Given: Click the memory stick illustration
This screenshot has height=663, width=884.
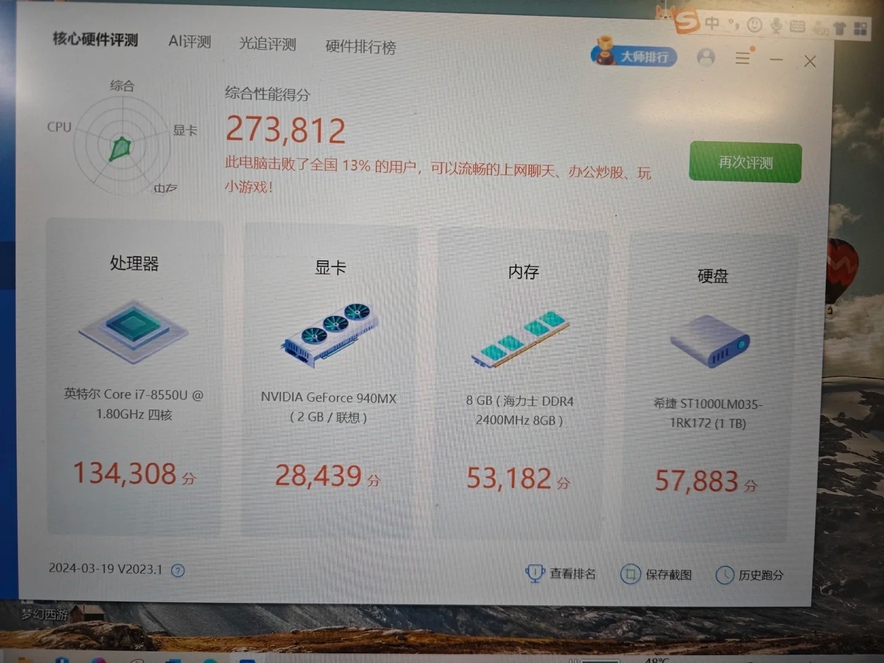Looking at the screenshot, I should click(x=521, y=339).
